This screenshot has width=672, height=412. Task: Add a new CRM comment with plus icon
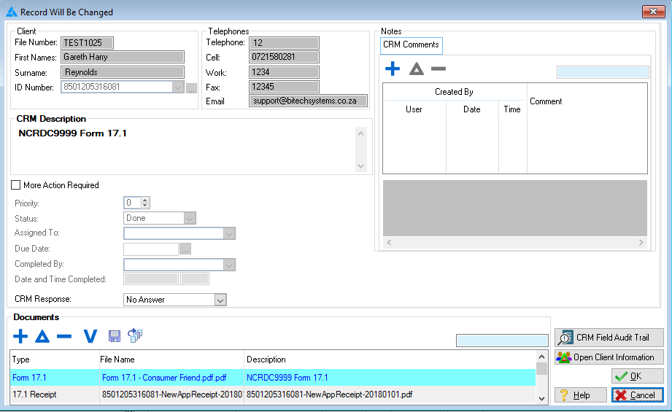(393, 69)
